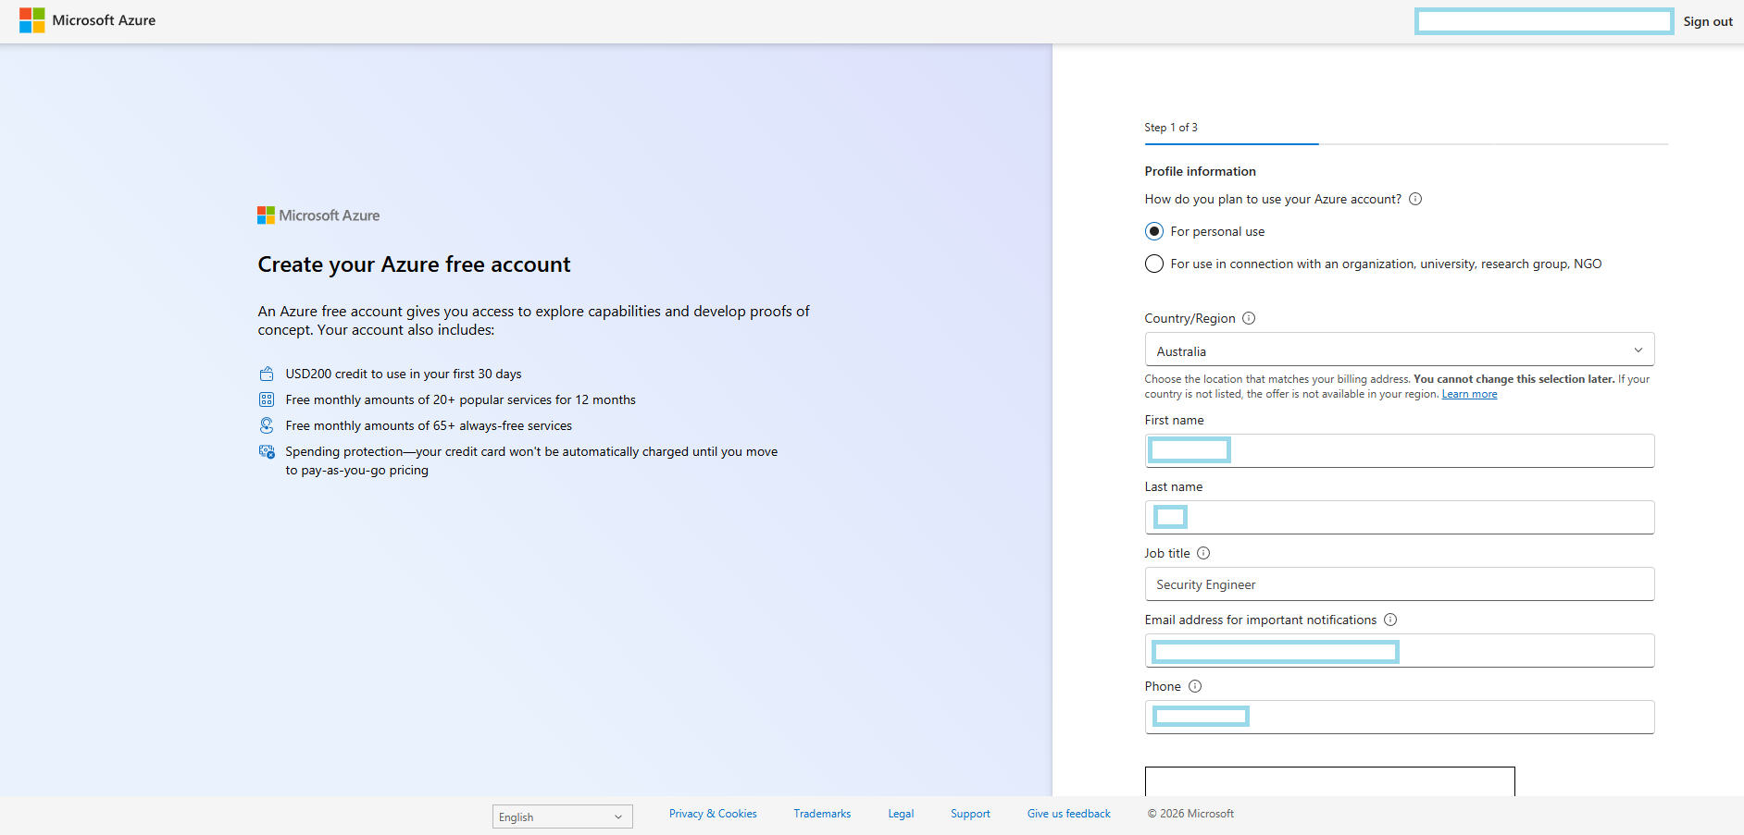Image resolution: width=1744 pixels, height=835 pixels.
Task: Click Sign out in the header
Action: (1708, 21)
